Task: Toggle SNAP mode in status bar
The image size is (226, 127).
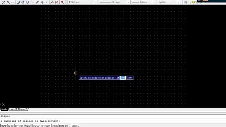Action: 4,126
